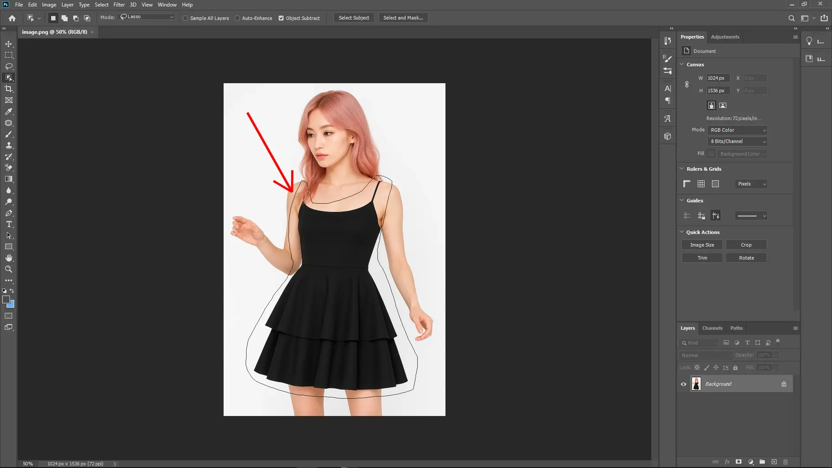Open the selection Mode dropdown showing Lasso
The height and width of the screenshot is (468, 832).
coord(146,16)
